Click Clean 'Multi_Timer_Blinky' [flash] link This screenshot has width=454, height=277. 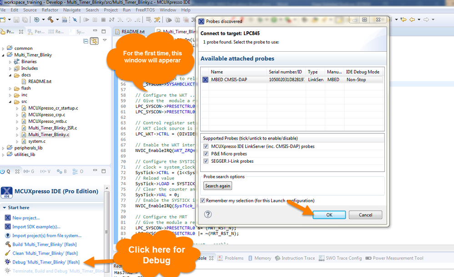(45, 253)
